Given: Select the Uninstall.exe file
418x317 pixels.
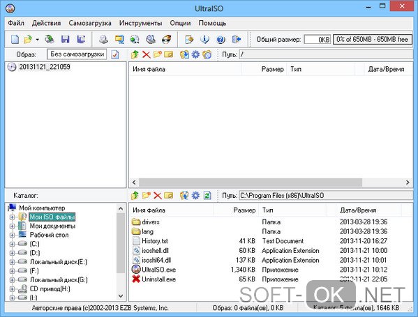Looking at the screenshot, I should (x=158, y=279).
